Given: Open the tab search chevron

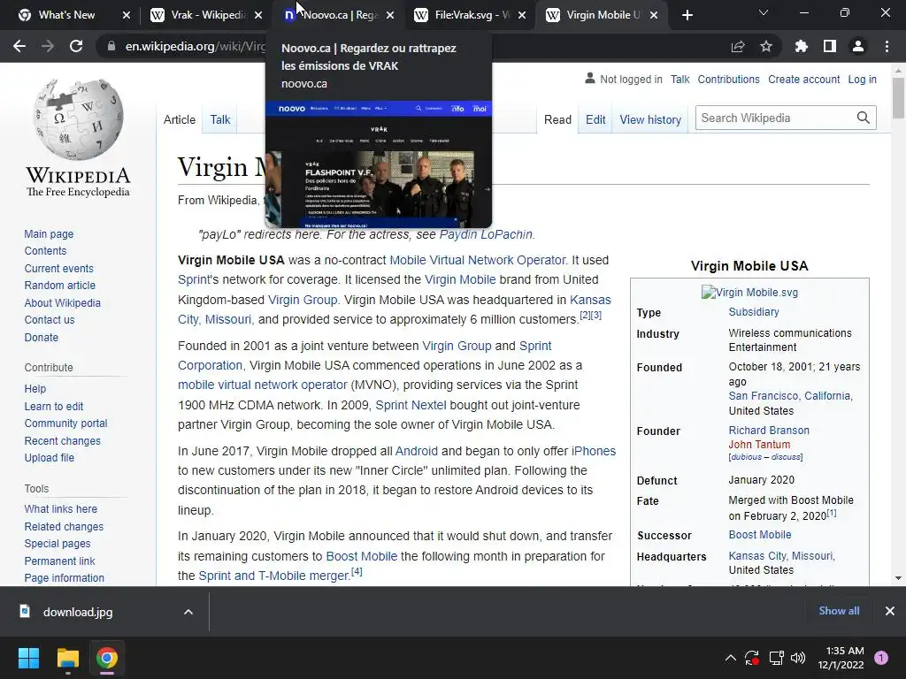Looking at the screenshot, I should pyautogui.click(x=764, y=12).
